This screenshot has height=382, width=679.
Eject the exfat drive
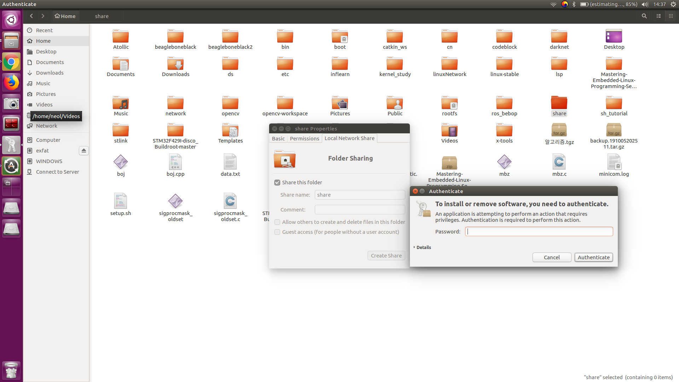(x=83, y=151)
